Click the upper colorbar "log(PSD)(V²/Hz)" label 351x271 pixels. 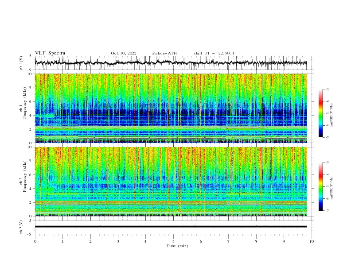coord(332,116)
